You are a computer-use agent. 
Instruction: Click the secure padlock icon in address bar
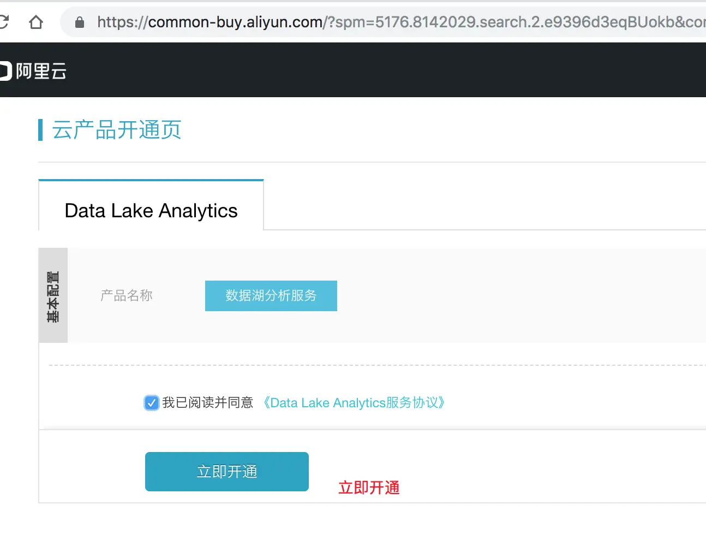[x=80, y=22]
